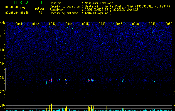Select the file name 06040040.png
The width and height of the screenshot is (175, 111).
pyautogui.click(x=15, y=7)
